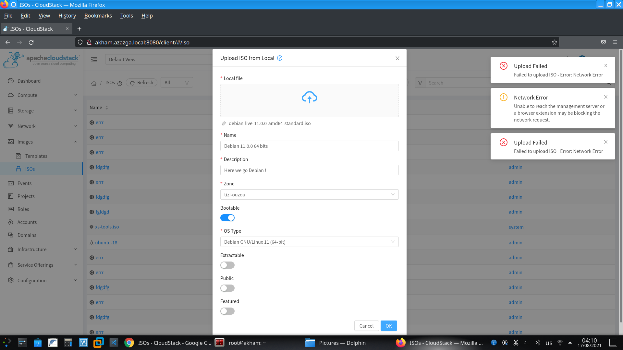The width and height of the screenshot is (623, 350).
Task: Open the Dashboard section
Action: [29, 81]
